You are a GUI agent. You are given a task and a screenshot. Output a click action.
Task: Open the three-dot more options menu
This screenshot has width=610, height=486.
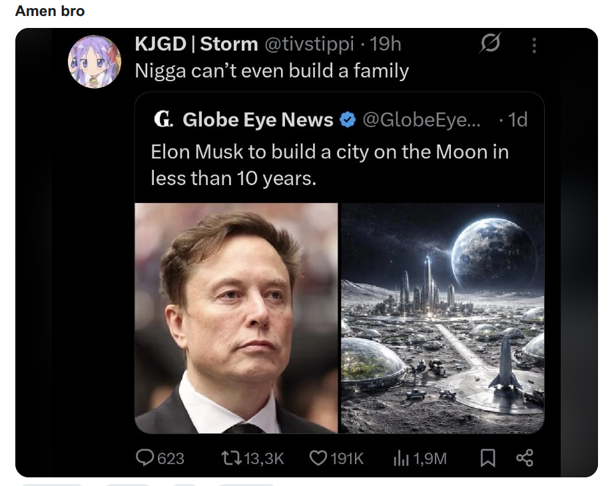(x=534, y=45)
